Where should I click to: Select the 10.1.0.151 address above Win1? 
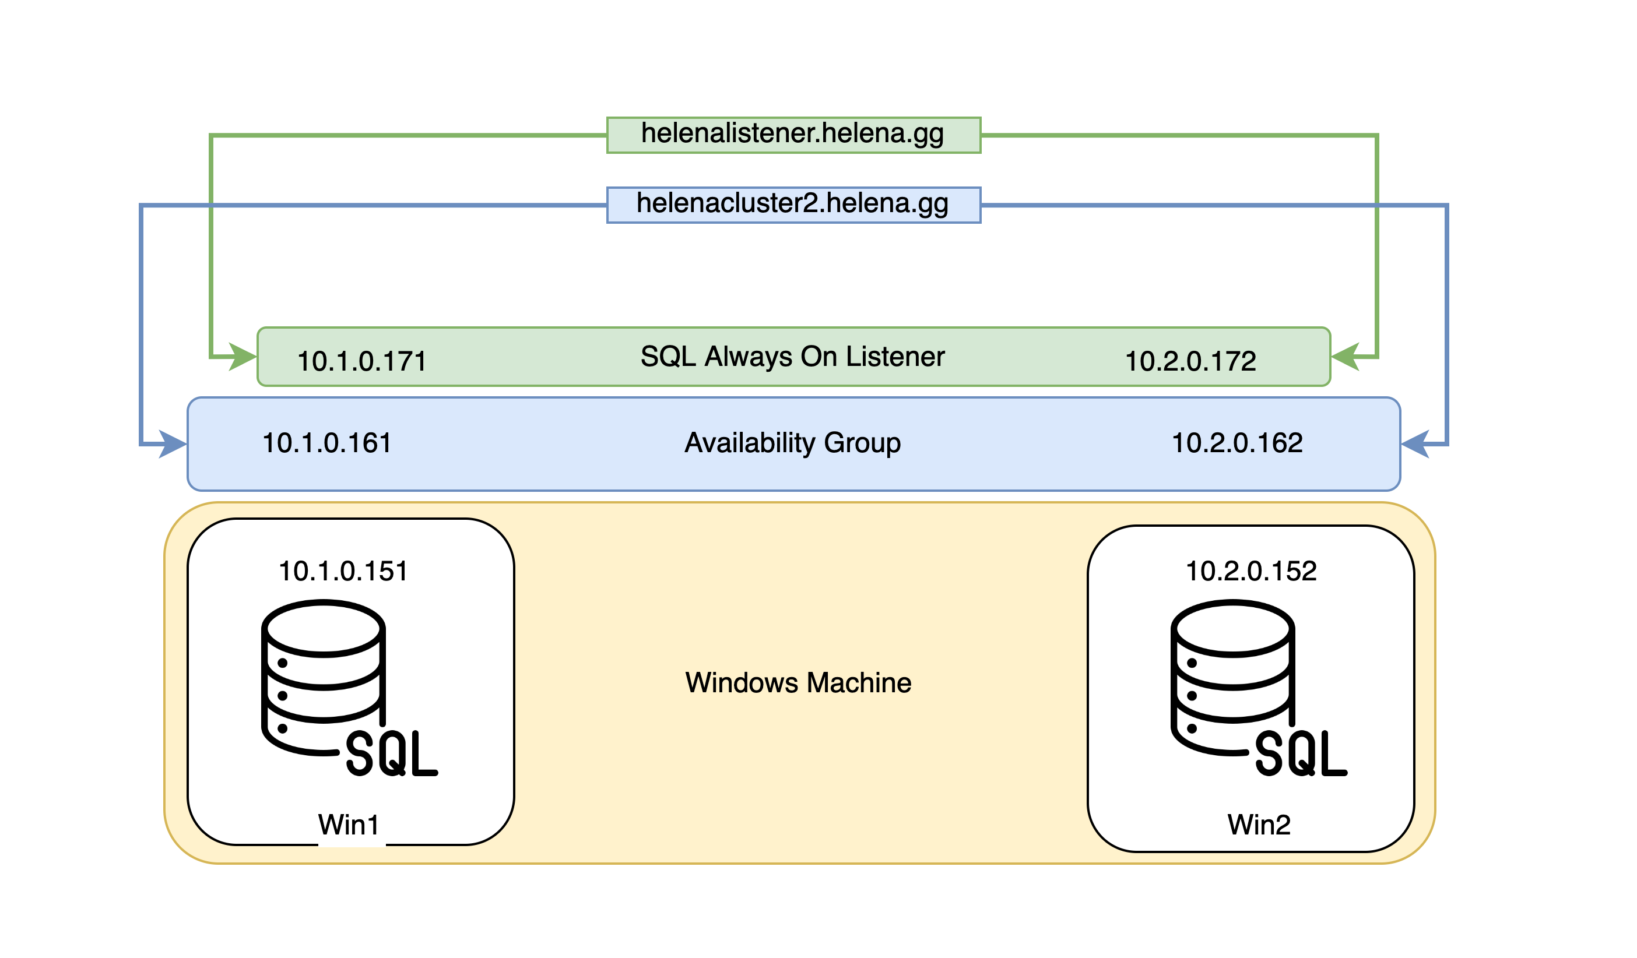[343, 571]
